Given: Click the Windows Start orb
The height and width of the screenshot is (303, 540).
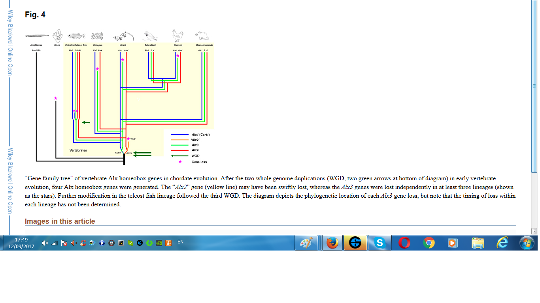Looking at the screenshot, I should [526, 243].
